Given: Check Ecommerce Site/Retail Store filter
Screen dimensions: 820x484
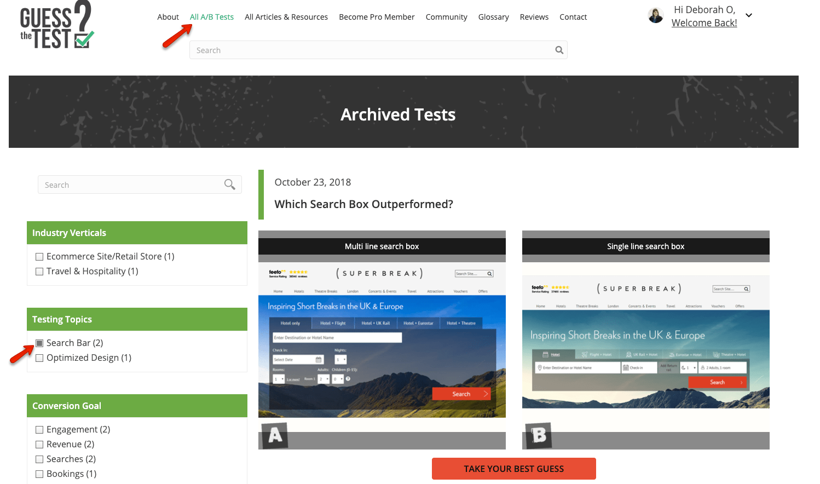Looking at the screenshot, I should point(39,257).
